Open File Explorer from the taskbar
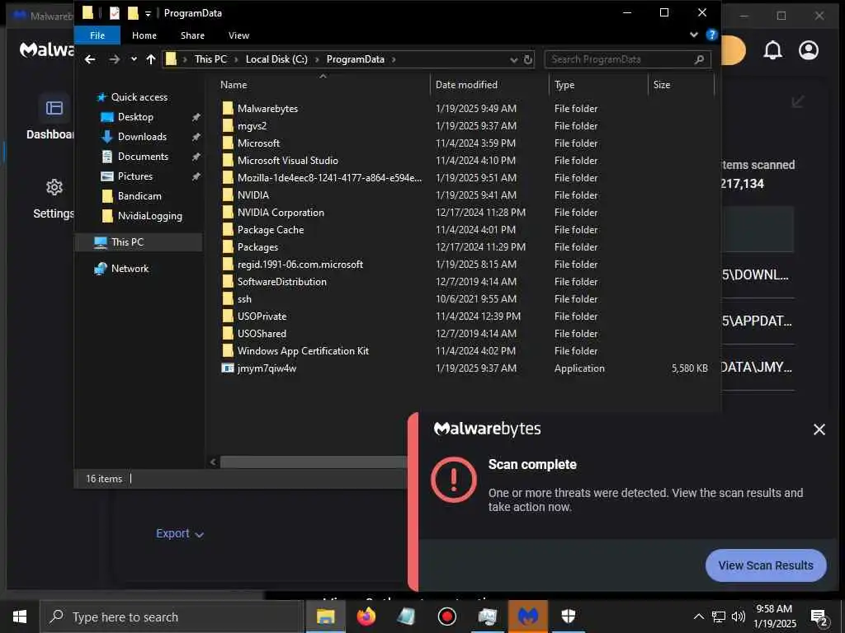 coord(325,617)
